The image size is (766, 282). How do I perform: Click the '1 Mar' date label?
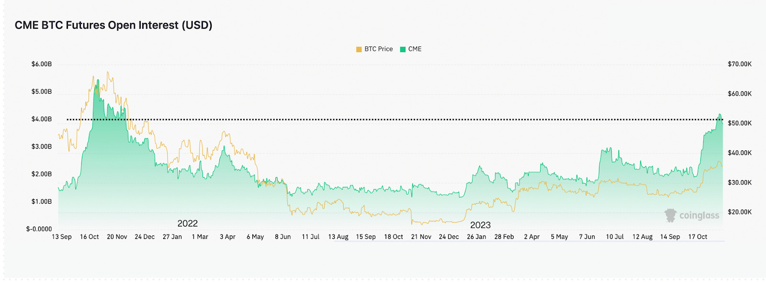(200, 237)
